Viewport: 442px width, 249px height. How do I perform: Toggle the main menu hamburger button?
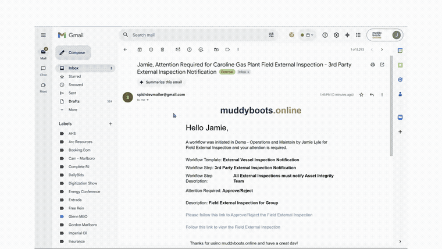(x=43, y=35)
